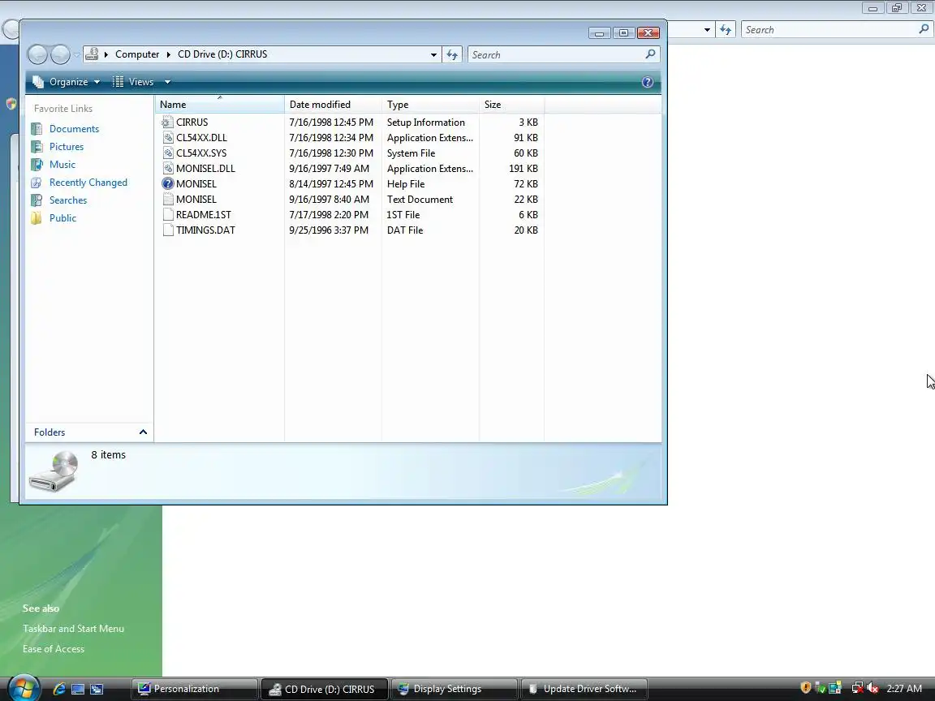Go forward using the Explorer forward arrow
Viewport: 935px width, 701px height.
(x=60, y=55)
